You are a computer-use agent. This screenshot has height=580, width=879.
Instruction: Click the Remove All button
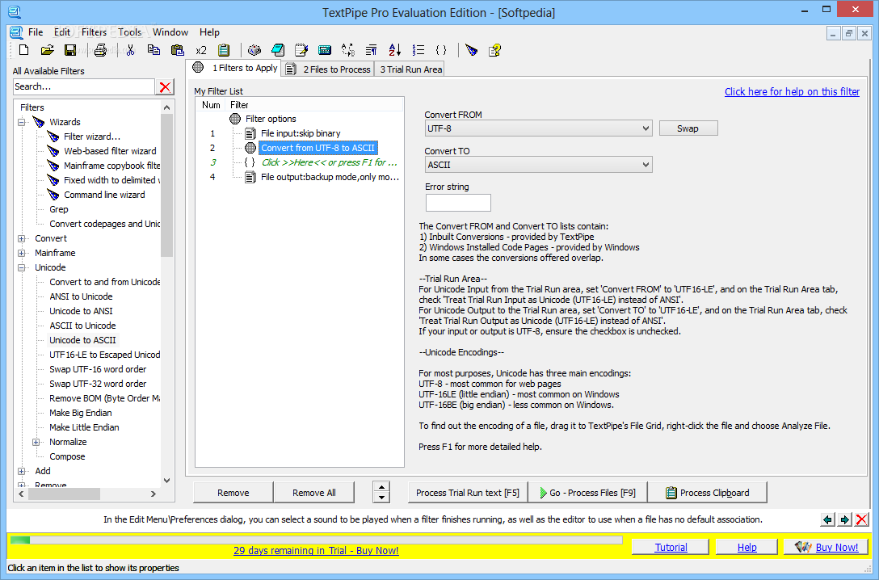(314, 493)
